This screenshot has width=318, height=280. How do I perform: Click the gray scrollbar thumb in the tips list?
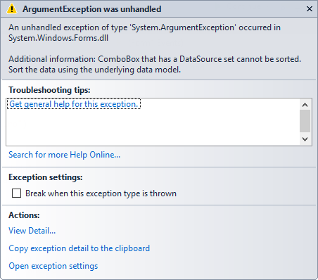point(305,121)
